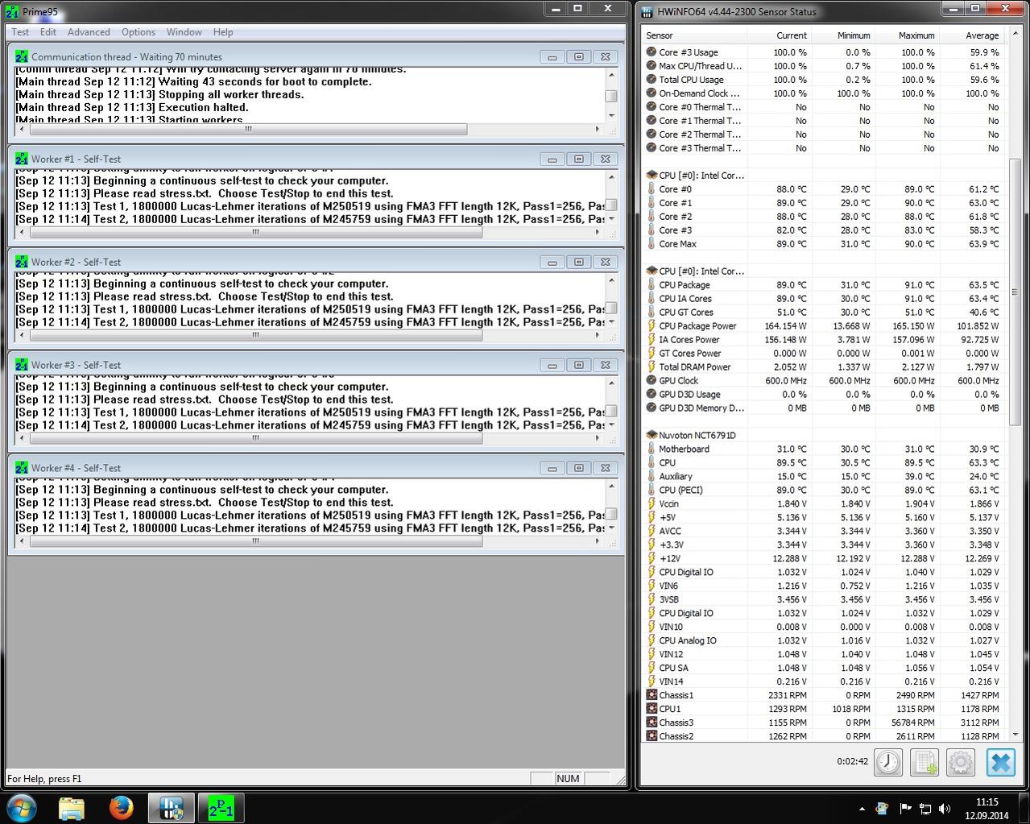Maximize the Worker #3 child window
The height and width of the screenshot is (824, 1030).
(578, 366)
